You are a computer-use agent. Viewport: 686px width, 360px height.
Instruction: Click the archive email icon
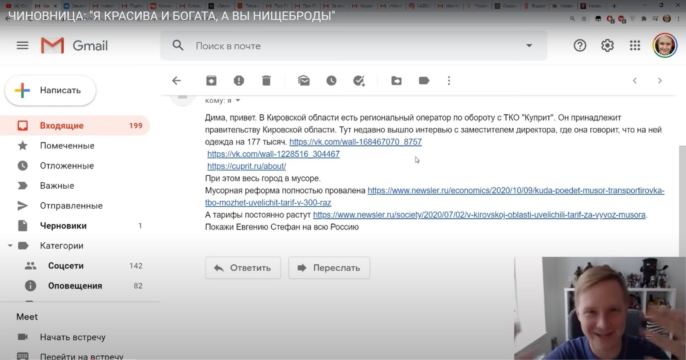(211, 81)
